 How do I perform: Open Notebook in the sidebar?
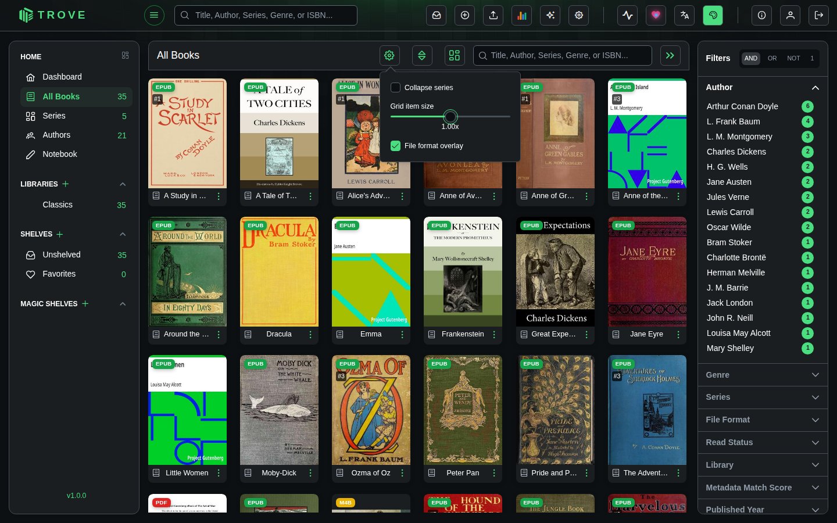(76, 154)
